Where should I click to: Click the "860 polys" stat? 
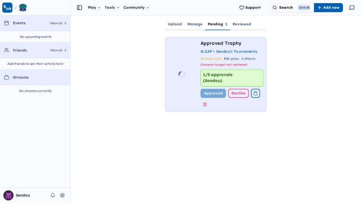coord(231,59)
